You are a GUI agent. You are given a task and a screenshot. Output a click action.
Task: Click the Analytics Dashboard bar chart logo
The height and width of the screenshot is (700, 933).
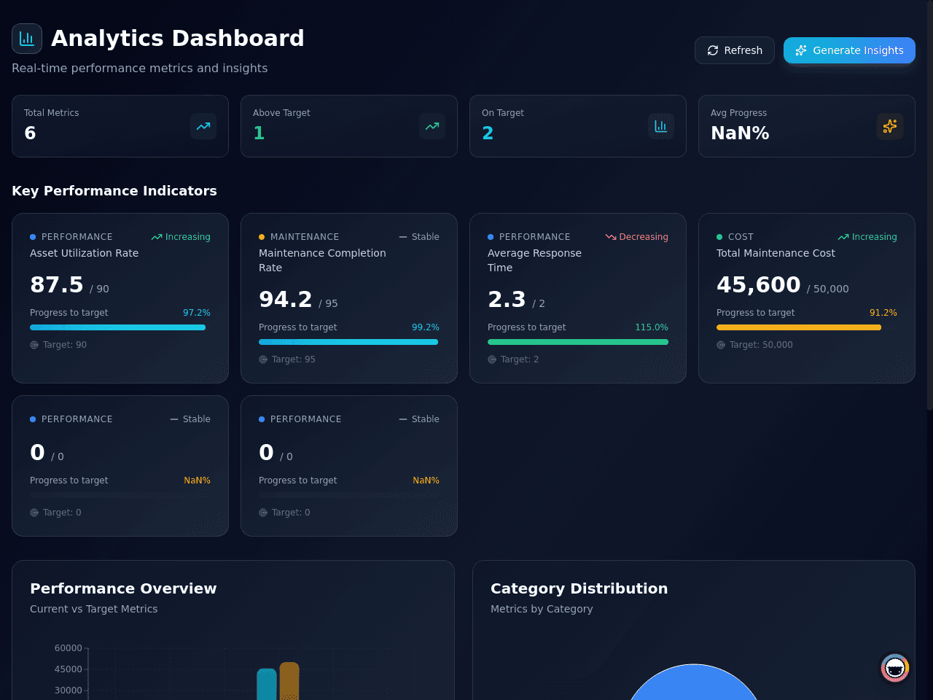27,39
